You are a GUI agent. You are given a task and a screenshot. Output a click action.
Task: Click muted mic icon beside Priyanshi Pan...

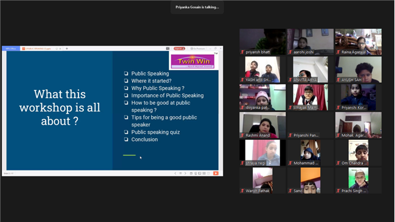pyautogui.click(x=290, y=135)
